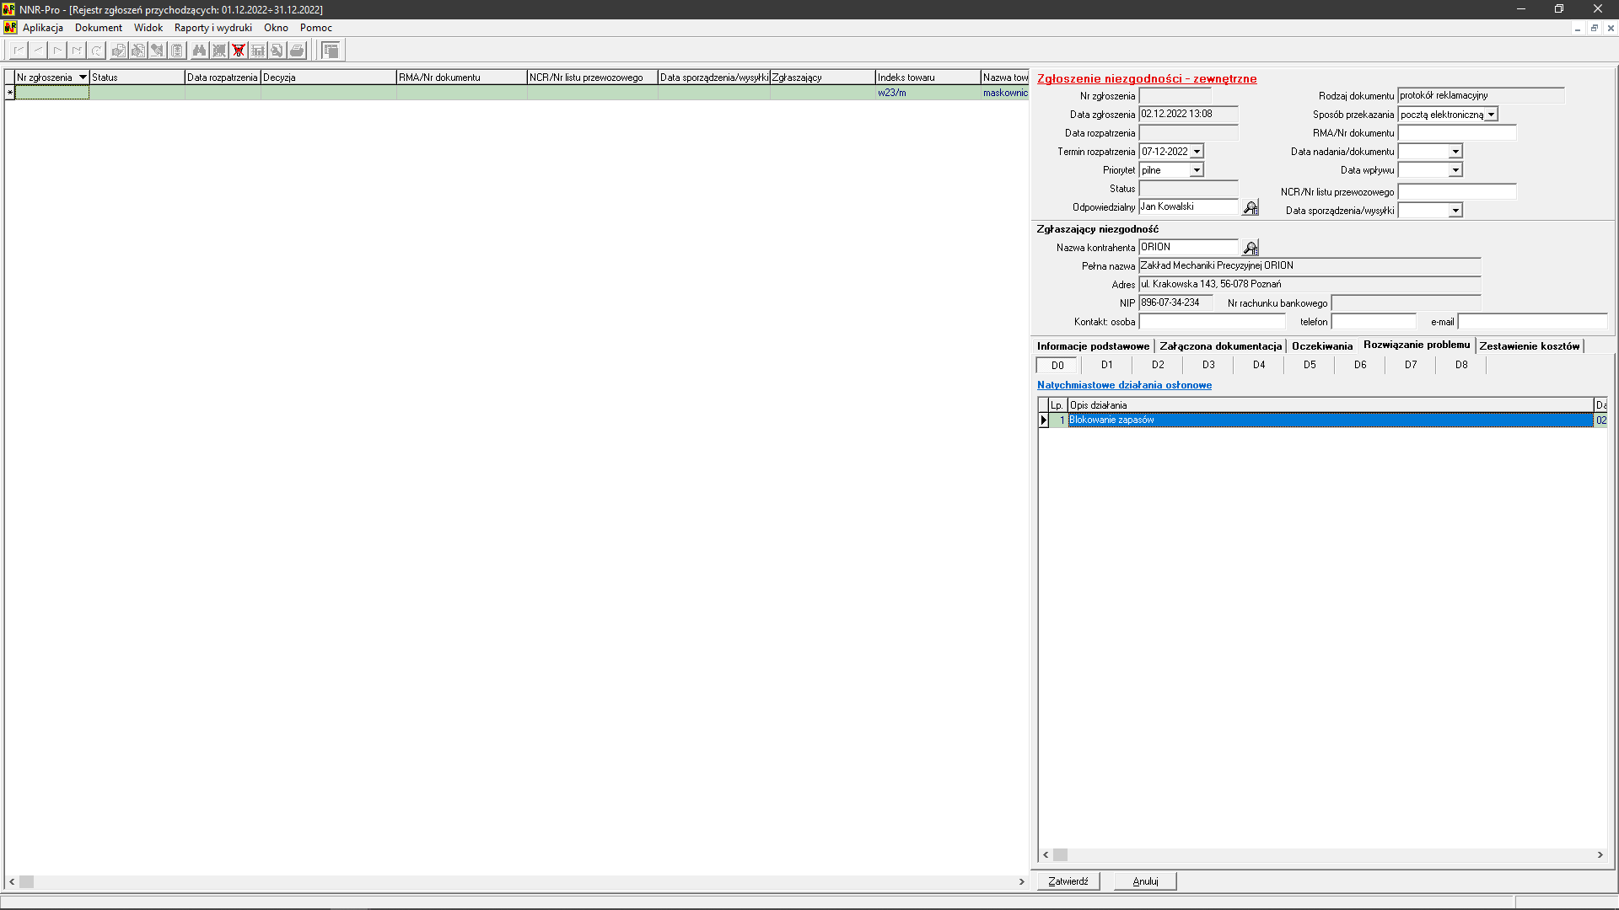This screenshot has height=910, width=1619.
Task: Click the window layout toolbar icon
Action: (x=331, y=51)
